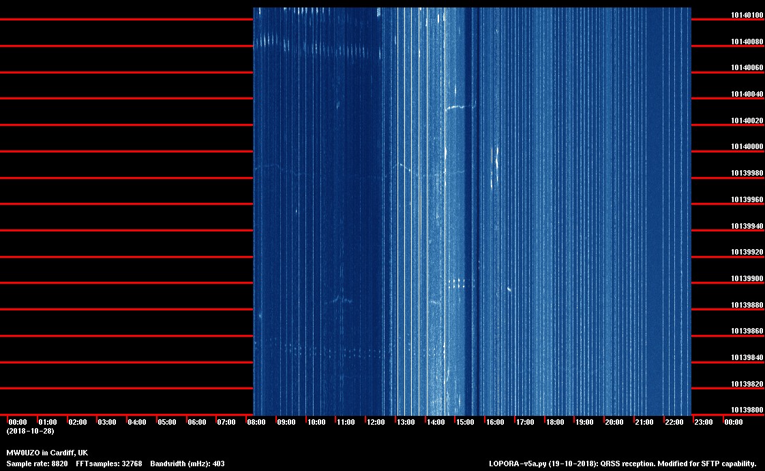Select the Bandwidth (mHz): 403 text
This screenshot has width=765, height=471.
pyautogui.click(x=187, y=464)
